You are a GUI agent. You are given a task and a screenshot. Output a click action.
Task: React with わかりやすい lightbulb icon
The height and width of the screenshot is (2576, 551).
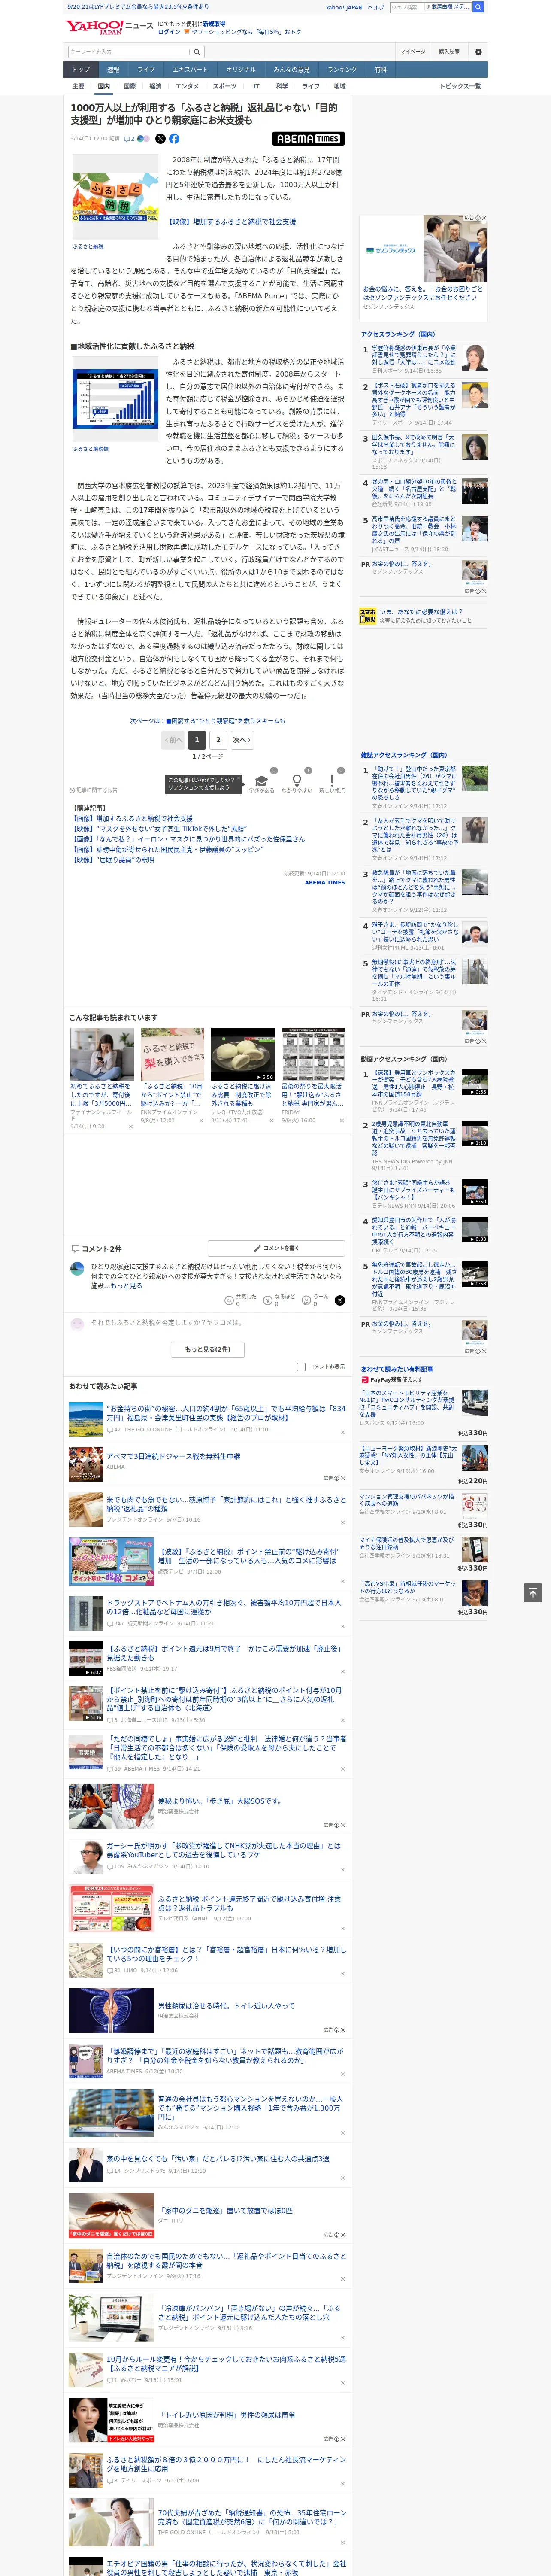tap(296, 781)
